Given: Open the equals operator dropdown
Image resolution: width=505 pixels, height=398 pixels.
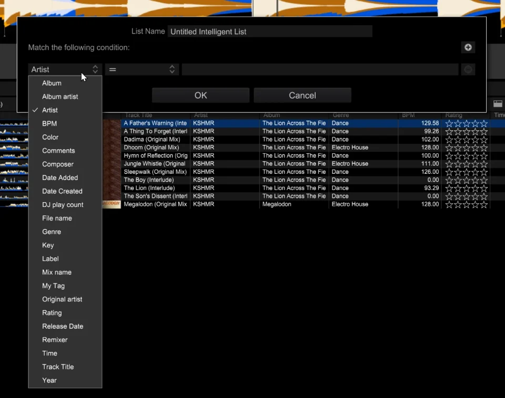Looking at the screenshot, I should pyautogui.click(x=142, y=69).
